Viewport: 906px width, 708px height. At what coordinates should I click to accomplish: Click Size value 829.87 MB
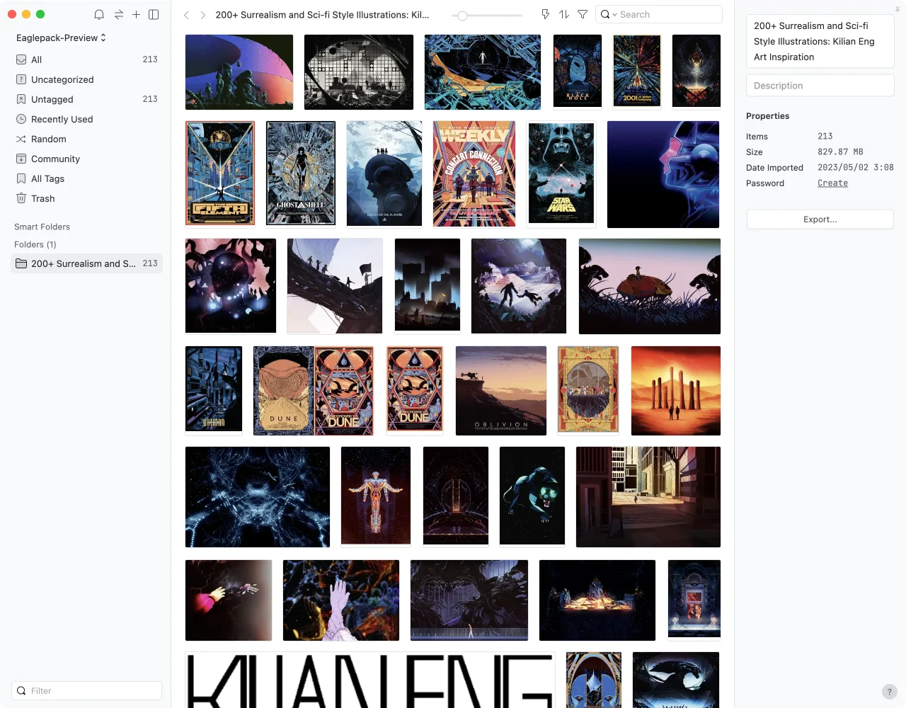pos(840,152)
